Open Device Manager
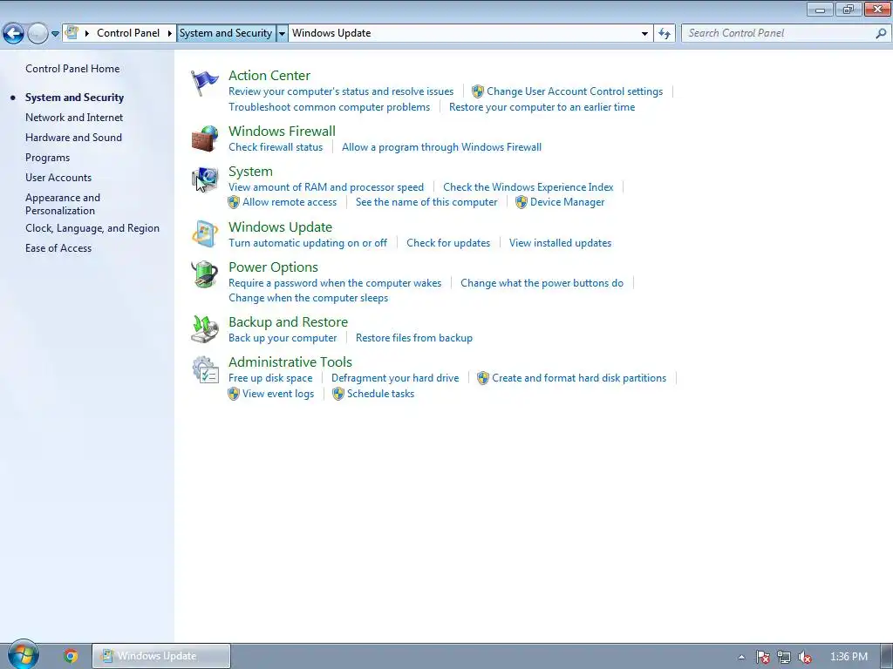The height and width of the screenshot is (669, 893). (x=567, y=202)
